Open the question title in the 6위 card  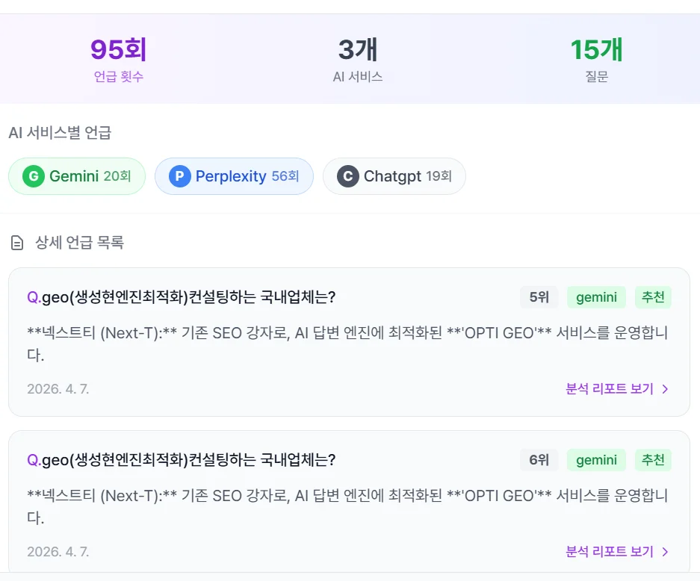point(182,460)
